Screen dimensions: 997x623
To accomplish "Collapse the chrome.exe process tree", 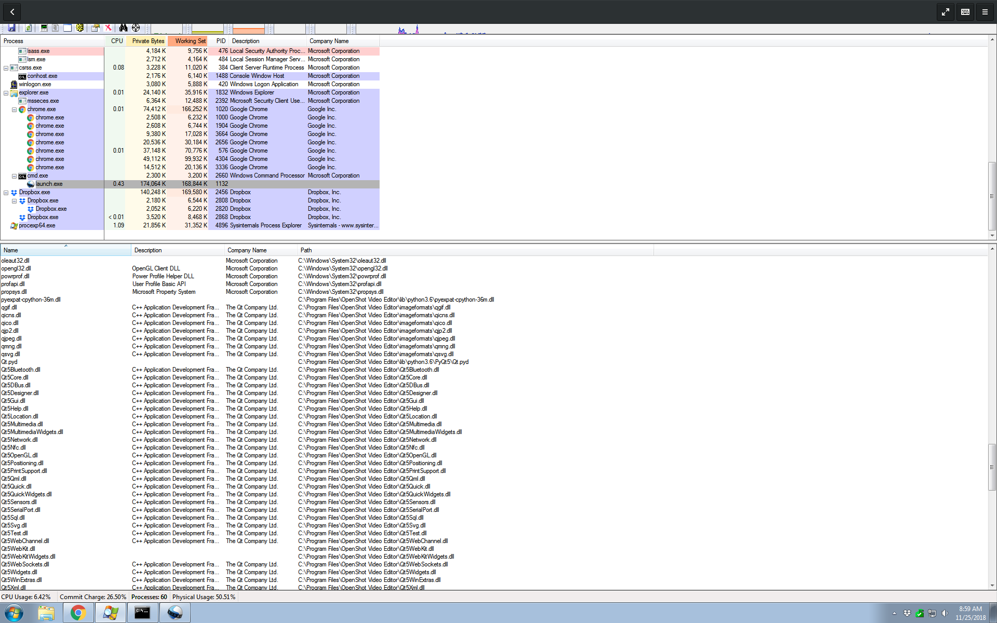I will coord(14,109).
